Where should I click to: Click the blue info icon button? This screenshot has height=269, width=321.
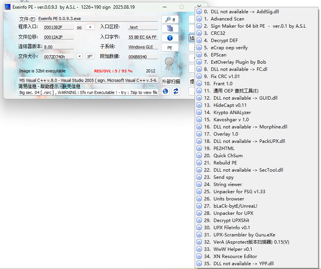point(170,38)
